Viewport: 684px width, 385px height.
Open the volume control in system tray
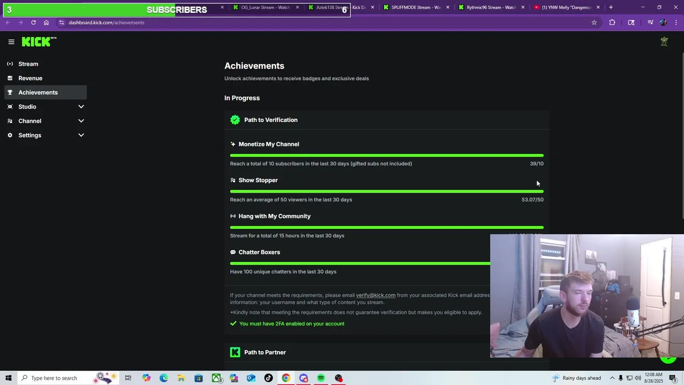click(x=638, y=378)
